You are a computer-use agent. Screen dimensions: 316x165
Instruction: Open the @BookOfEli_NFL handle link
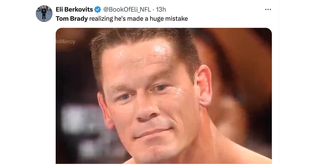tap(126, 10)
